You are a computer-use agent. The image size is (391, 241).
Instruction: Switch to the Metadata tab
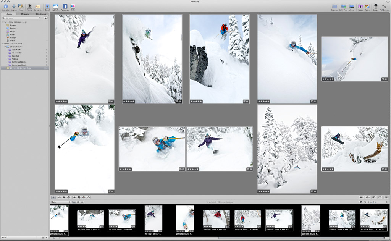pyautogui.click(x=25, y=14)
